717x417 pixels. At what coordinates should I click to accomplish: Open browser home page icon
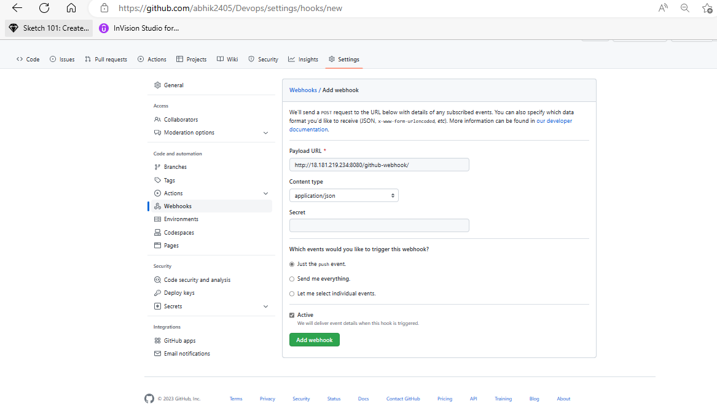click(71, 8)
